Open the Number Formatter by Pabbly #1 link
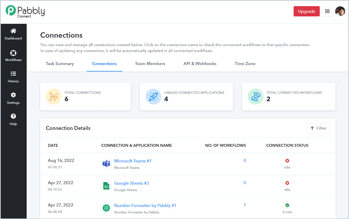Image resolution: width=349 pixels, height=219 pixels. (145, 205)
